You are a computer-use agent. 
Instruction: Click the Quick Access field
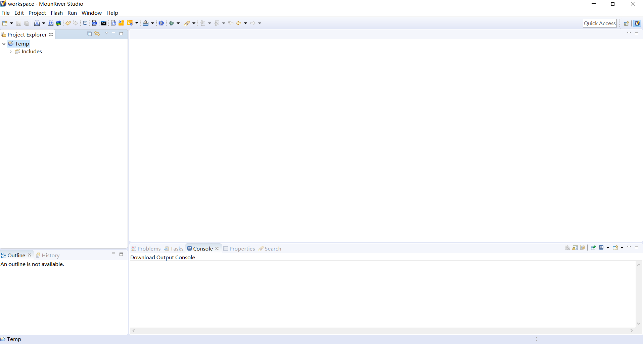600,23
